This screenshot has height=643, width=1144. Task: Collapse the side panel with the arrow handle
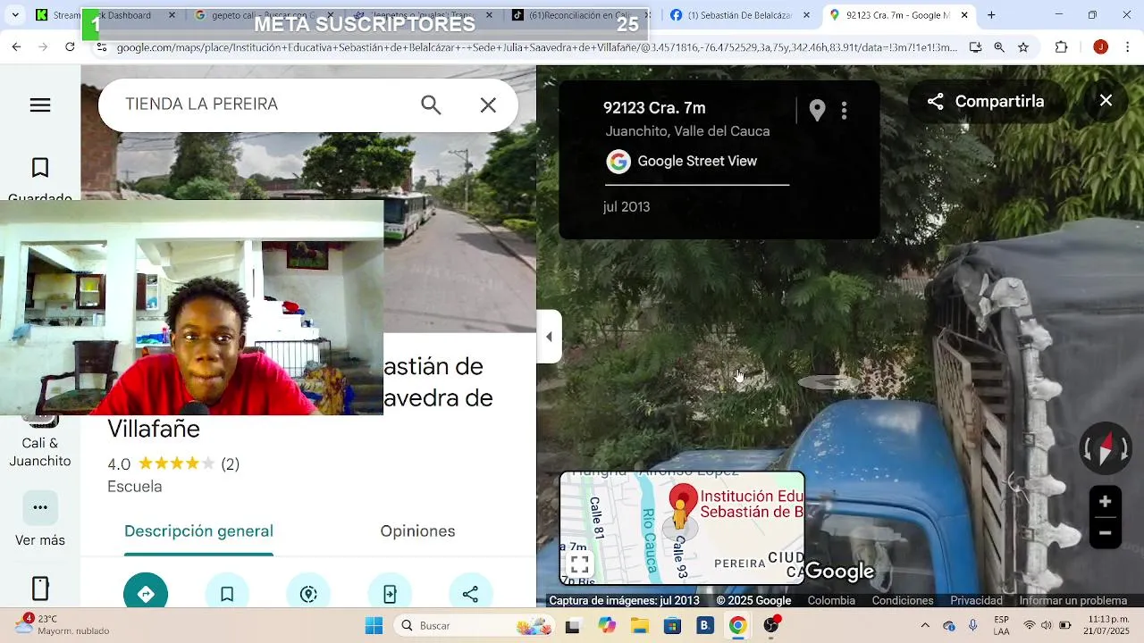[x=549, y=337]
